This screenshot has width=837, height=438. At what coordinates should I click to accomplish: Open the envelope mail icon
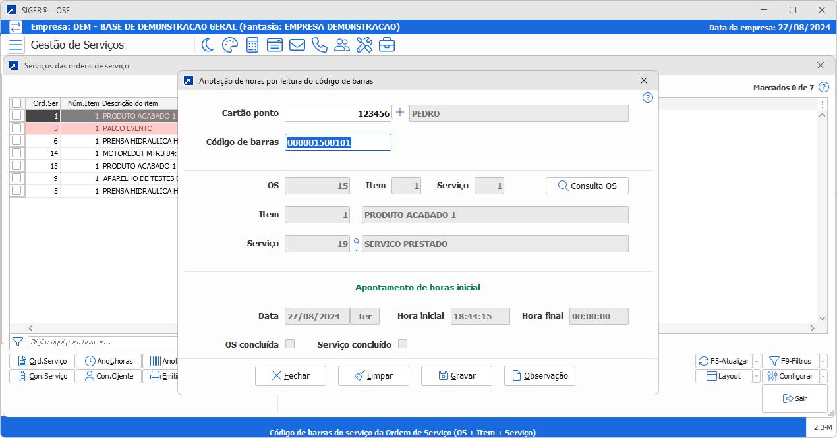click(297, 45)
